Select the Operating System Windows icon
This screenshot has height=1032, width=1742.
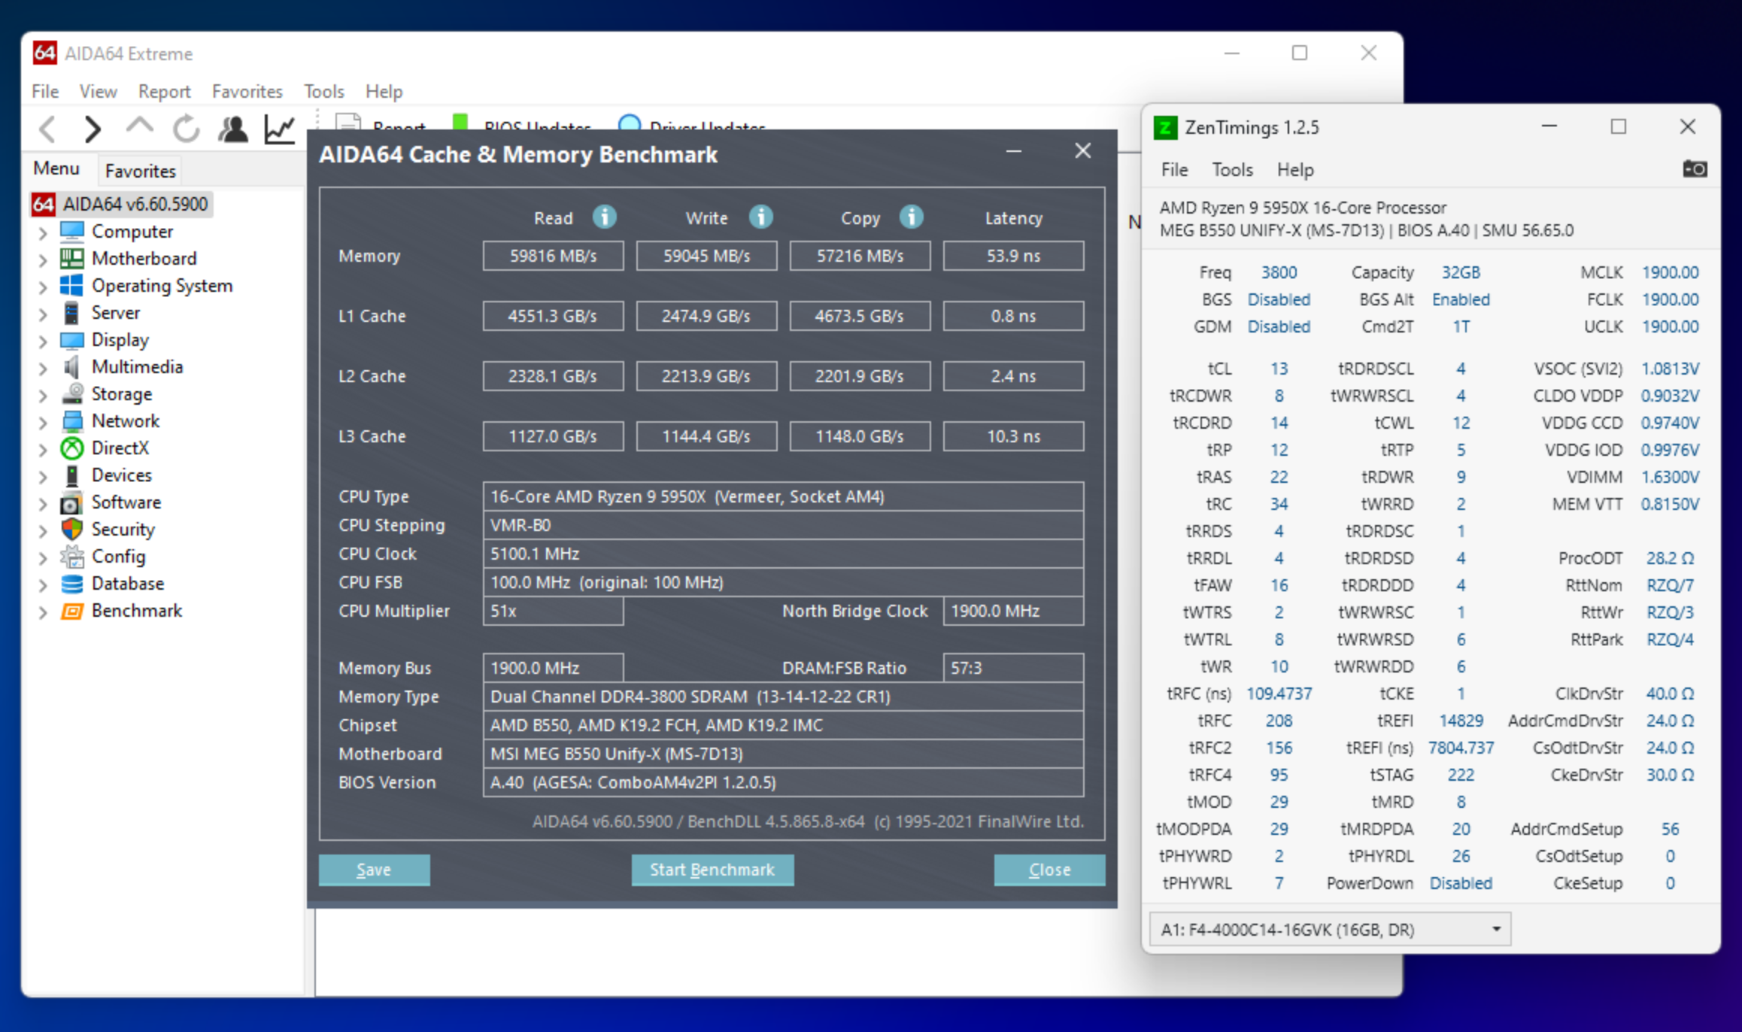click(x=72, y=285)
